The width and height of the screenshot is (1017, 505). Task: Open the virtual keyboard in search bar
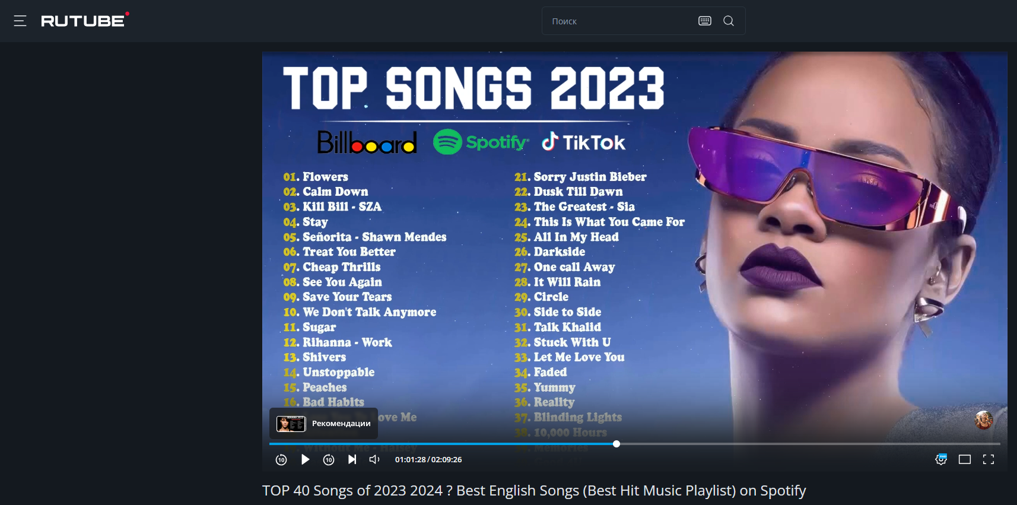coord(704,21)
